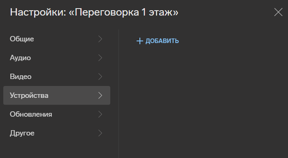Click the plus icon beside ДОБАВИТЬ
Image resolution: width=288 pixels, height=158 pixels.
coord(140,41)
